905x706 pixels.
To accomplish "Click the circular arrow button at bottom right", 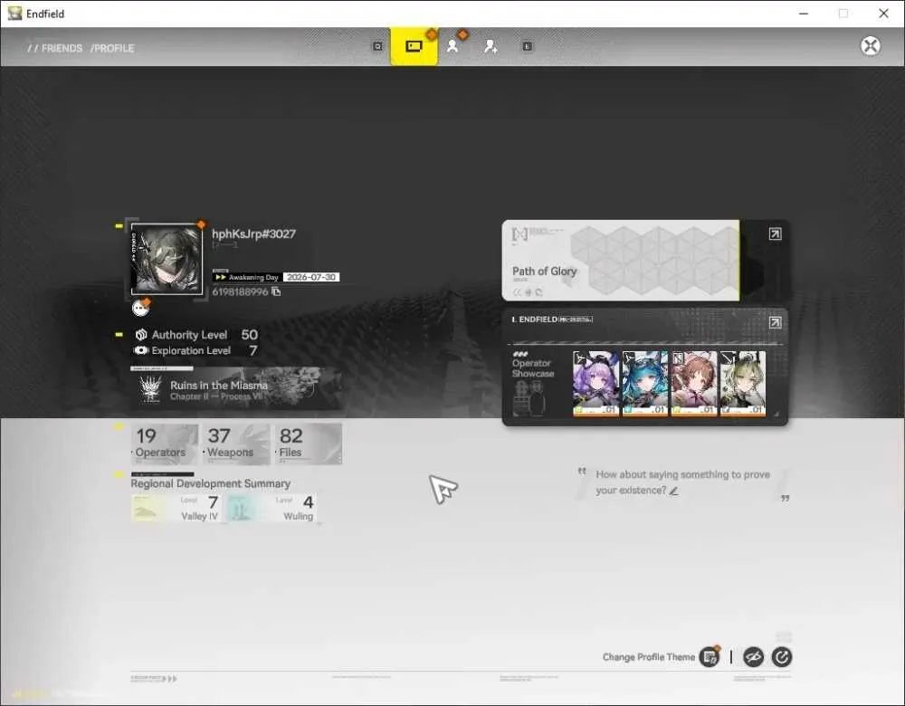I will pos(782,657).
